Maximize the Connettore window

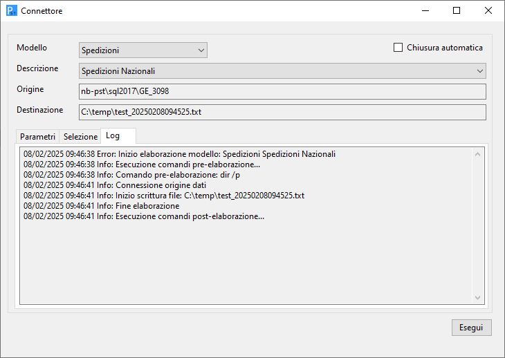point(457,10)
